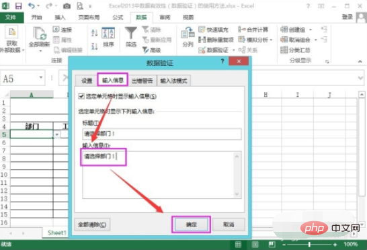Click the 筛选 filter funnel icon
367x250 pixels.
click(x=131, y=33)
